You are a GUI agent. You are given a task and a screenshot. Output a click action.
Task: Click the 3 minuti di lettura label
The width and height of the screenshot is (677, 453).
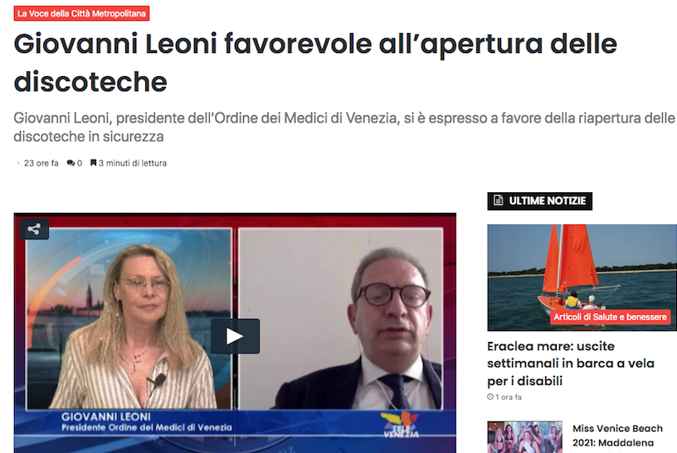click(x=133, y=163)
